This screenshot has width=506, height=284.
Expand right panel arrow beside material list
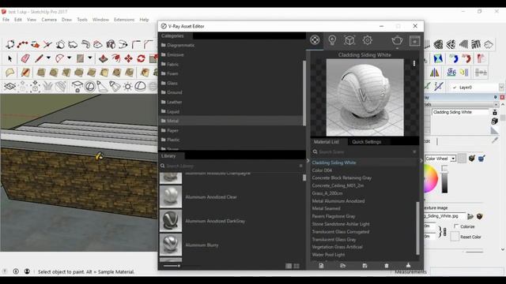[421, 160]
